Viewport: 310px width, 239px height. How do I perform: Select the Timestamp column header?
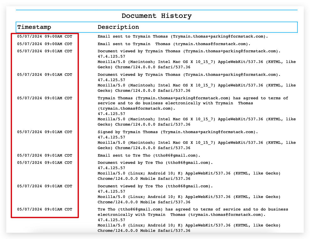[x=34, y=27]
